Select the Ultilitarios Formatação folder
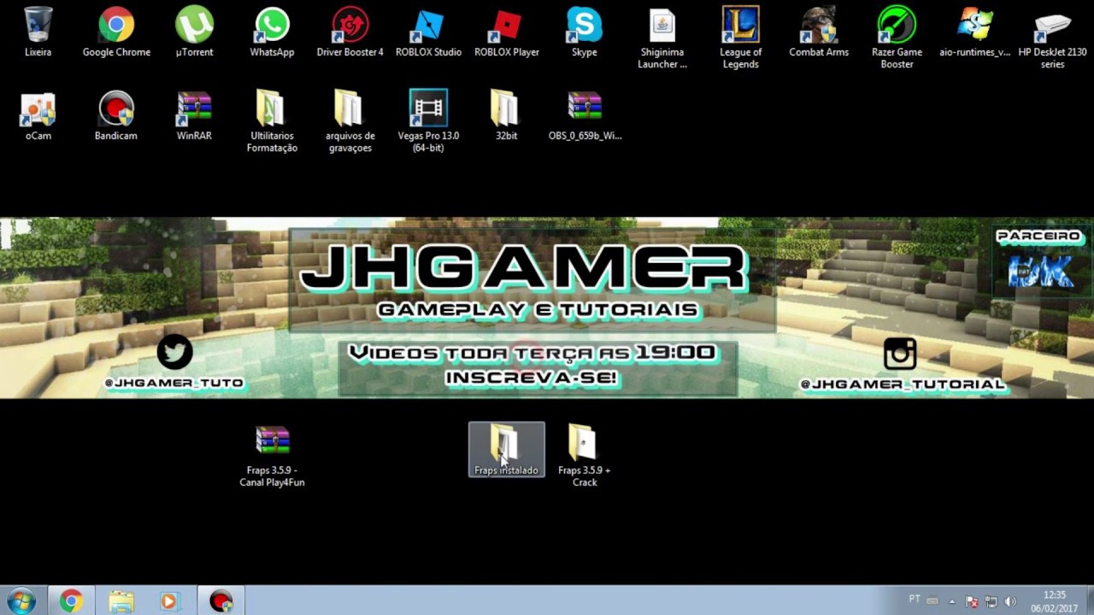This screenshot has height=615, width=1094. click(x=272, y=122)
